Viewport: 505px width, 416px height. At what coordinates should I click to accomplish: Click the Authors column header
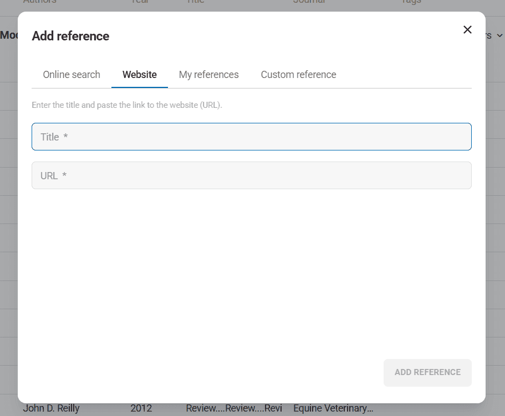tap(39, 2)
